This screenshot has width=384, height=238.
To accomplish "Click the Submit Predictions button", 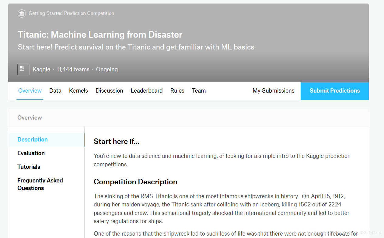I will pos(335,91).
